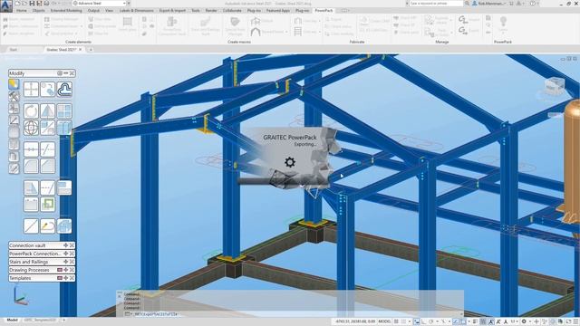The image size is (580, 326).
Task: Click the Plot printer icon in quick access toolbar
Action: [x=46, y=4]
